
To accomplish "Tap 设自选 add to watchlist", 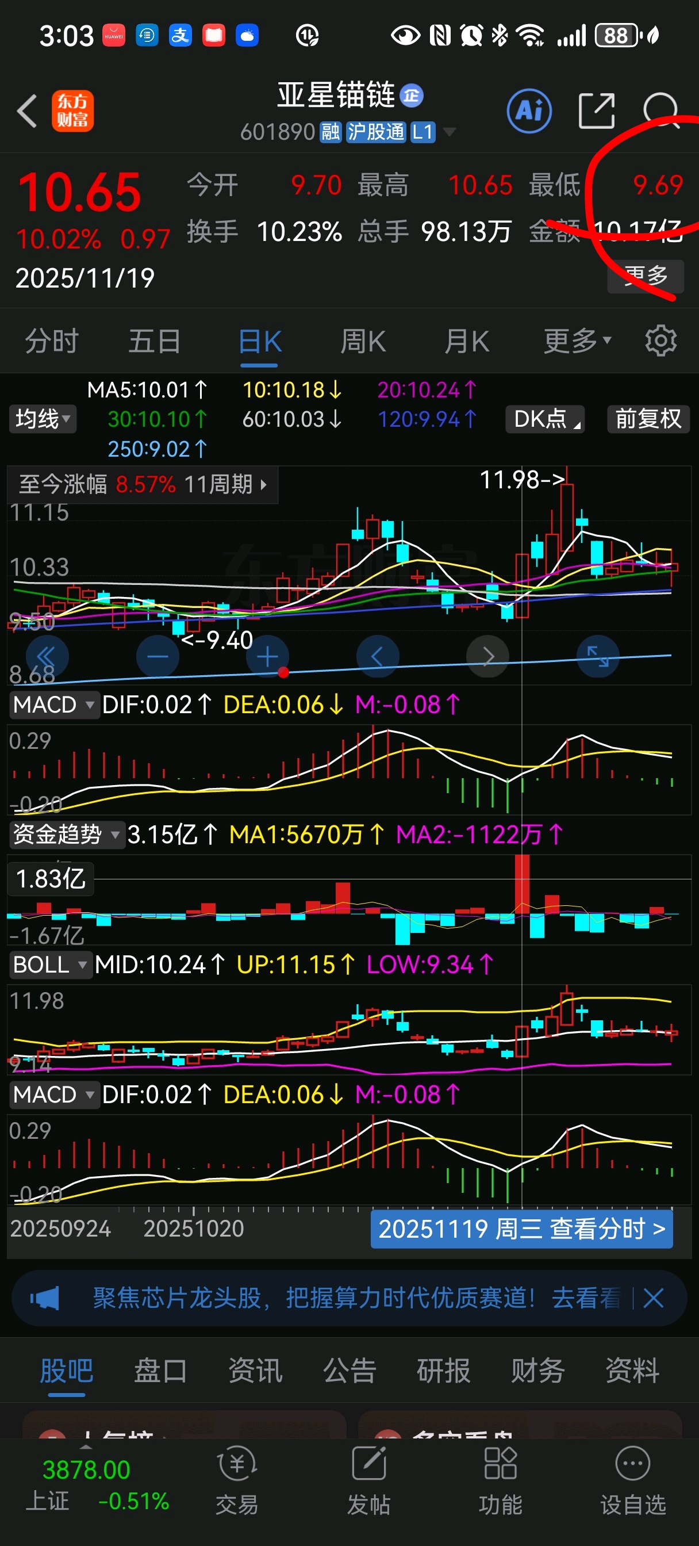I will [633, 1480].
